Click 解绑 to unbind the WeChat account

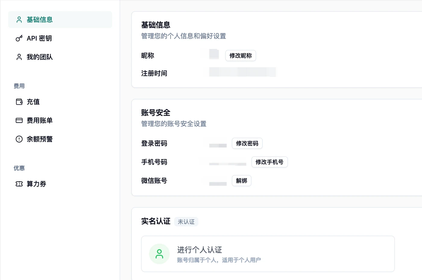point(241,181)
